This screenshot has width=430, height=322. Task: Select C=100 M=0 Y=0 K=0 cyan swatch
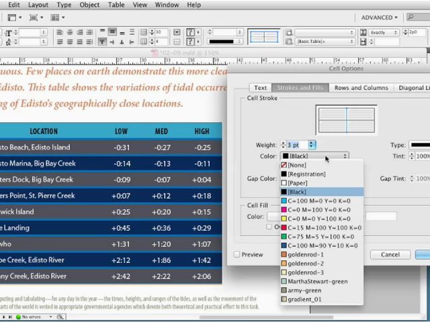(322, 201)
